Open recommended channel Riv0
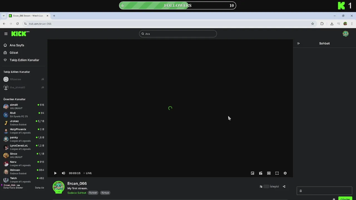 click(x=24, y=115)
